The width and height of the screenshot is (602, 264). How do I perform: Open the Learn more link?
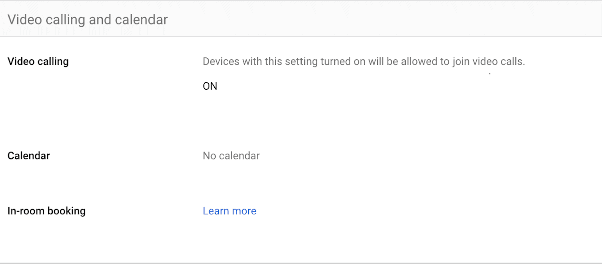pos(229,211)
